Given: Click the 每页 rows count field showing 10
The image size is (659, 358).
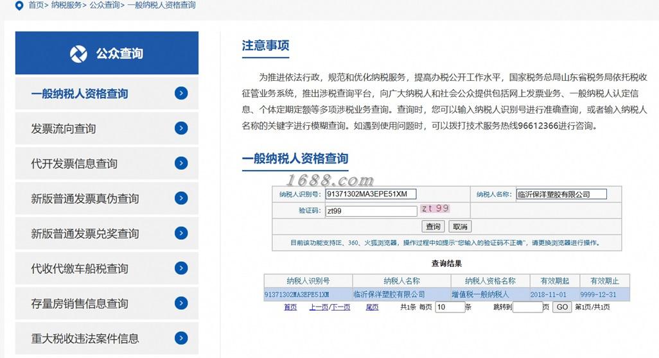Looking at the screenshot, I should pos(450,307).
